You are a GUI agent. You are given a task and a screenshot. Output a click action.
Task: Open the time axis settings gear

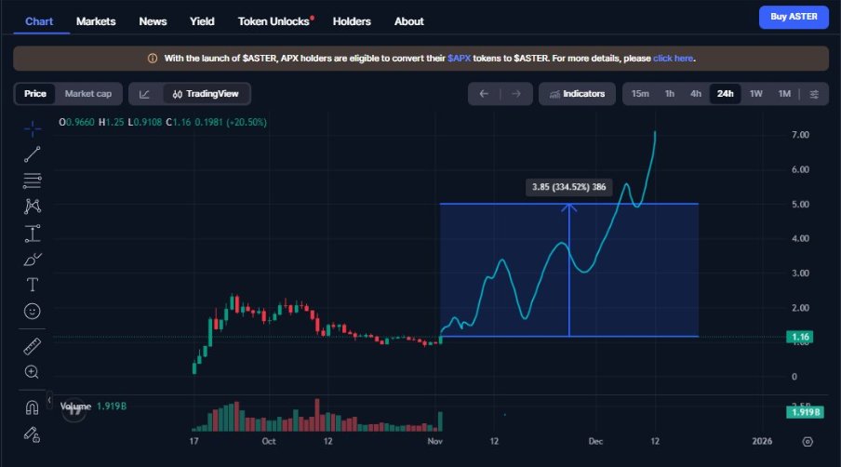[x=808, y=442]
